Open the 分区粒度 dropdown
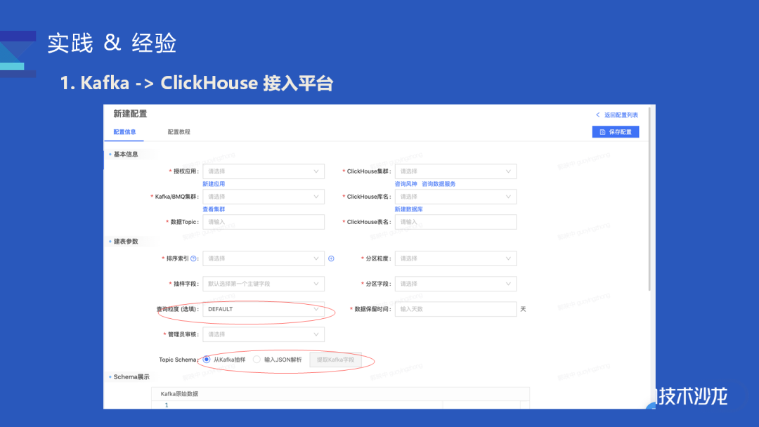759x427 pixels. click(455, 258)
